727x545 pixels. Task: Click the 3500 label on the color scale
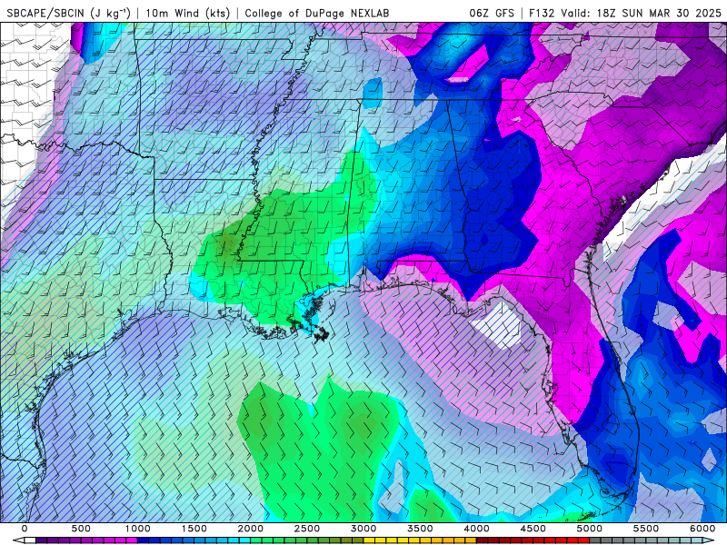420,529
